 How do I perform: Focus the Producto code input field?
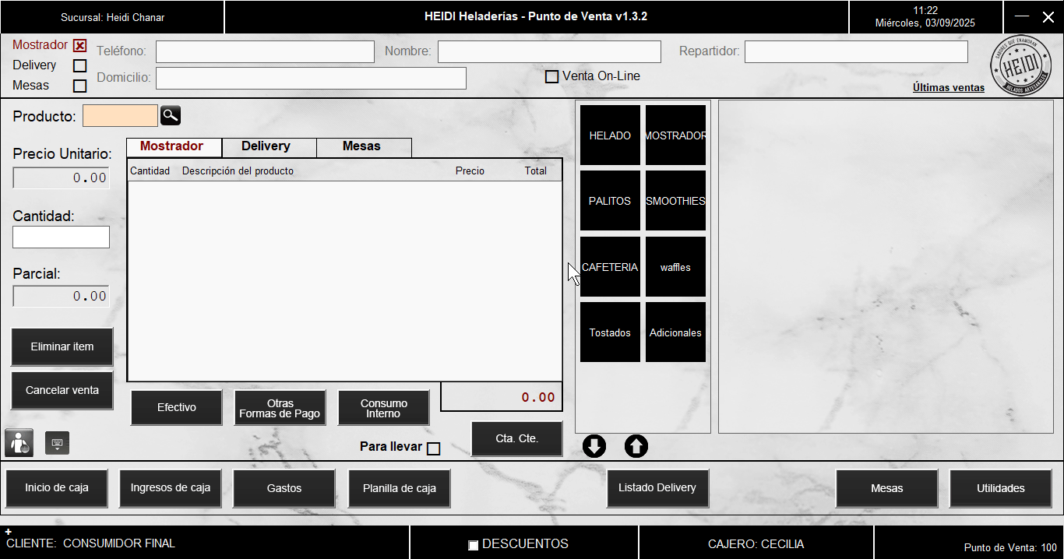click(120, 116)
